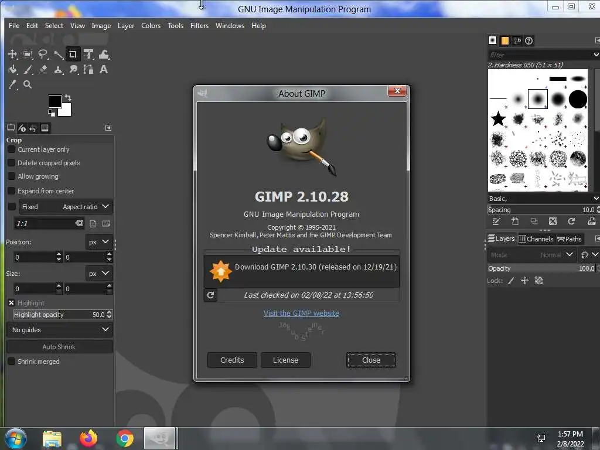Select the Zoom magnifier tool
The image size is (600, 450).
28,84
